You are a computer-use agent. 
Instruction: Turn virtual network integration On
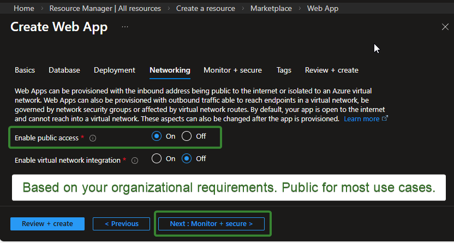pyautogui.click(x=157, y=159)
